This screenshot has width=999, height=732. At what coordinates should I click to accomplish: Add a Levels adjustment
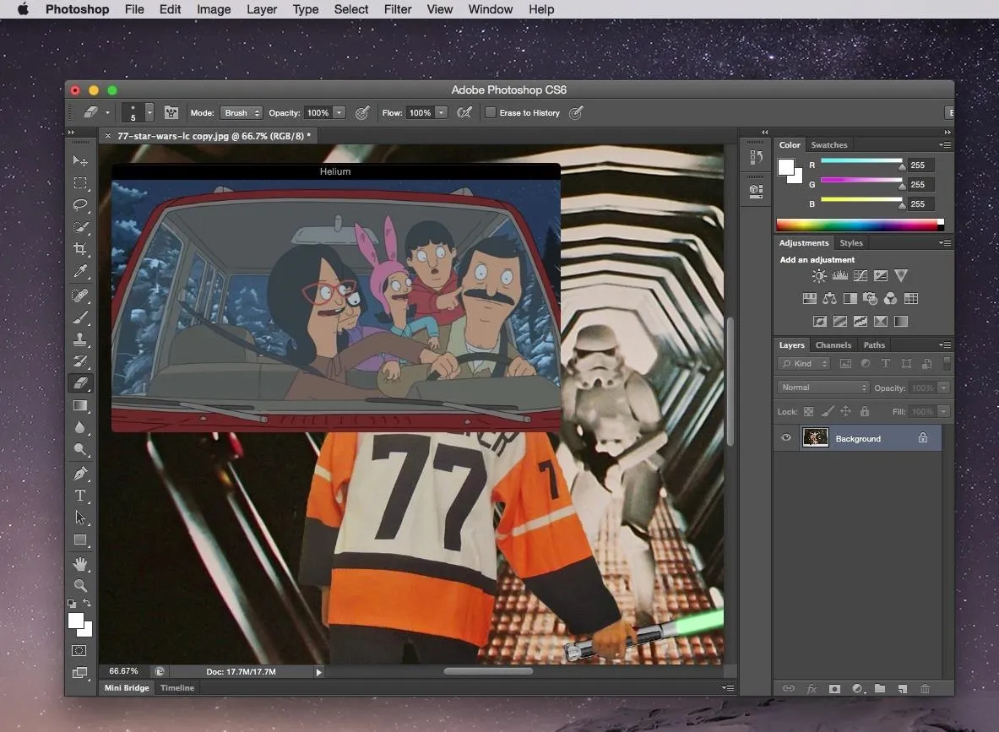coord(839,276)
